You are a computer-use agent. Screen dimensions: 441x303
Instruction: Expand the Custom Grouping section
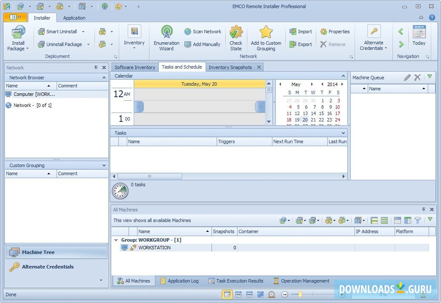coord(104,165)
